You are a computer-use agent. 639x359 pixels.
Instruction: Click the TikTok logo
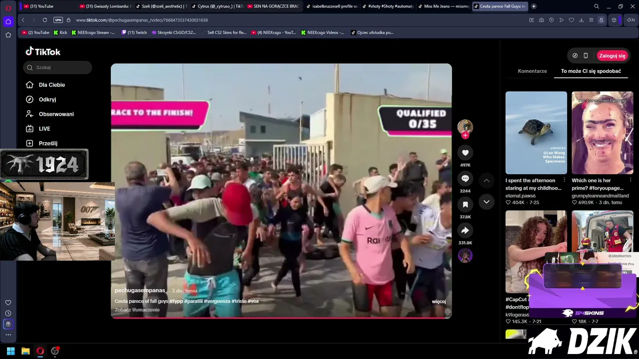tap(43, 51)
